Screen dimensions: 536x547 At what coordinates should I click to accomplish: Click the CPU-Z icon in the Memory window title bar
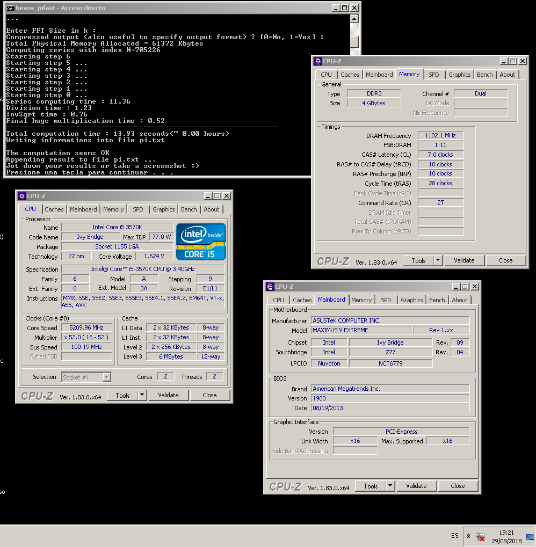point(318,61)
